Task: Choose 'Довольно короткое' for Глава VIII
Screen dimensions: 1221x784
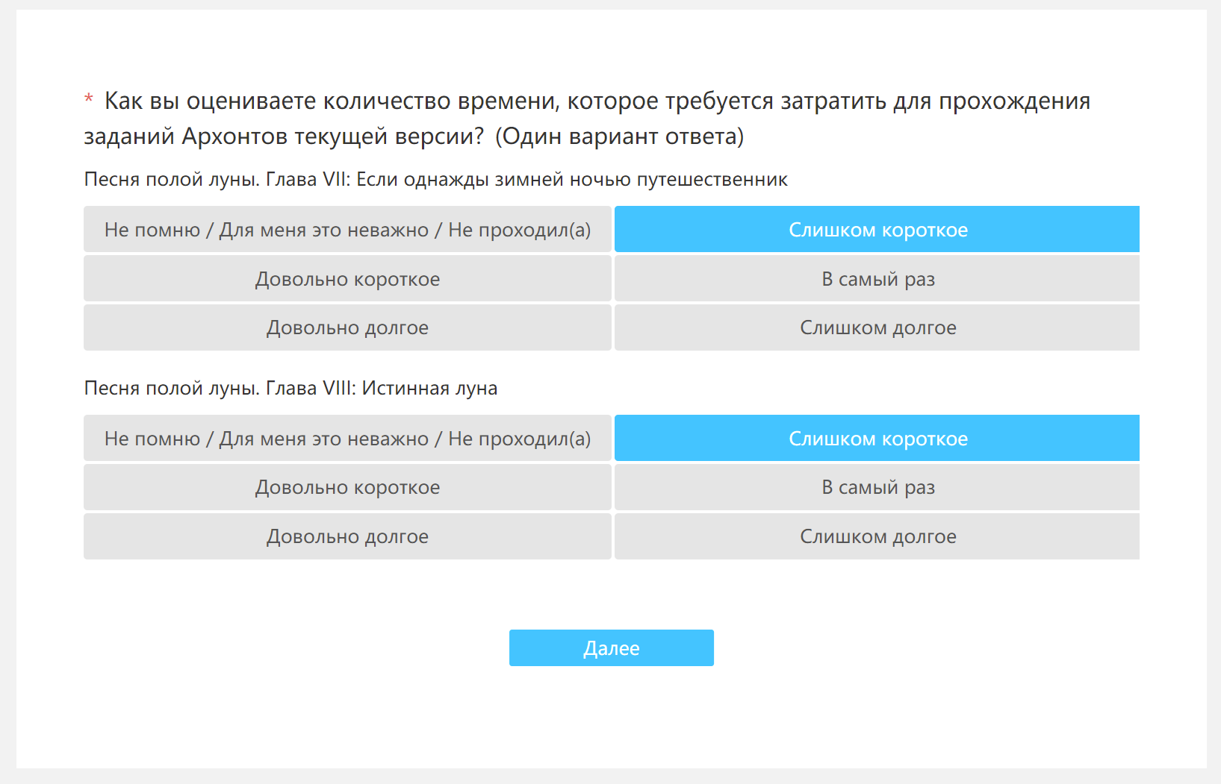Action: [347, 487]
